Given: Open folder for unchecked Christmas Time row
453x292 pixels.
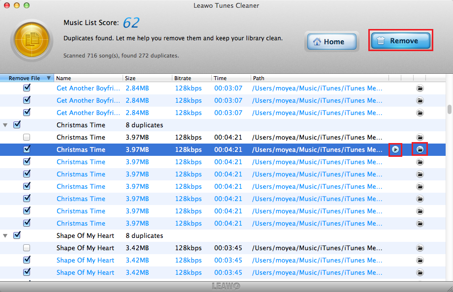Looking at the screenshot, I should [x=420, y=137].
